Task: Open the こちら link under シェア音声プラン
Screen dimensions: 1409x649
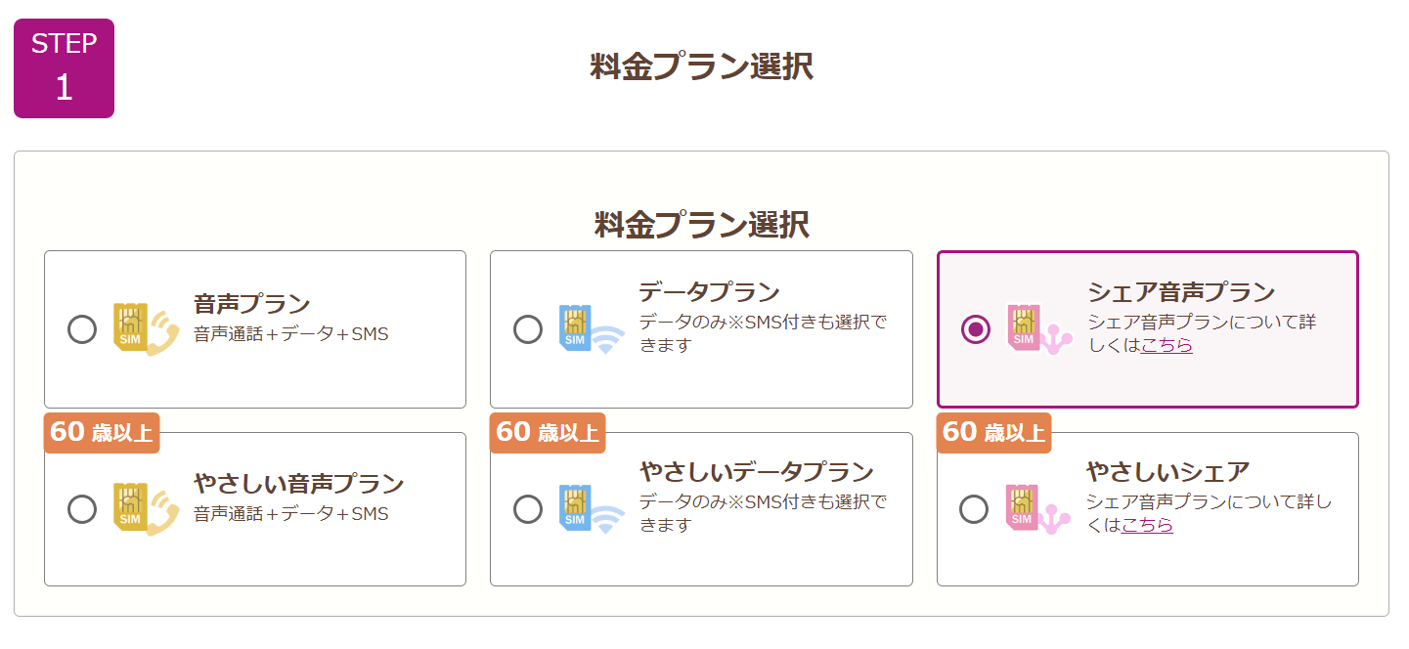Action: [x=1167, y=345]
